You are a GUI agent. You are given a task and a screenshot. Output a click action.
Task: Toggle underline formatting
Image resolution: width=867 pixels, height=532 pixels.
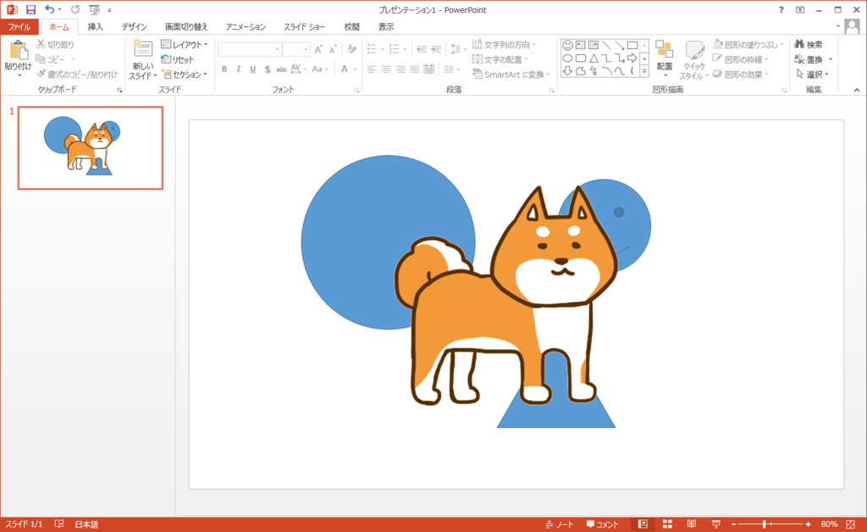(255, 70)
